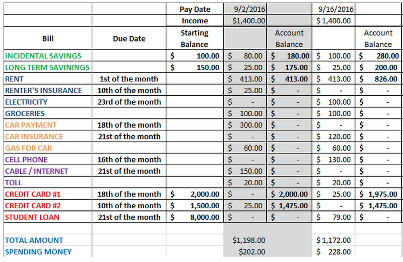Select the 9/16/2016 pay date cell
The height and width of the screenshot is (262, 403).
(x=333, y=9)
